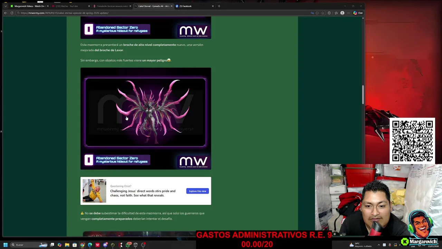
Task: Click the cartoon gamer avatar sticker
Action: pos(421,224)
